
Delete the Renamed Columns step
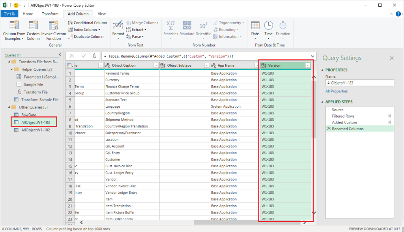329,128
